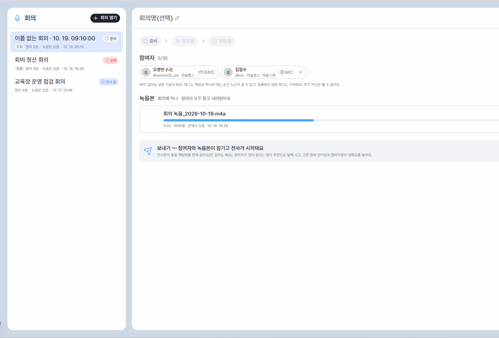Click the 주최 tag under 회비 정산 회의
Viewport: 499px width, 338px height.
click(x=19, y=68)
